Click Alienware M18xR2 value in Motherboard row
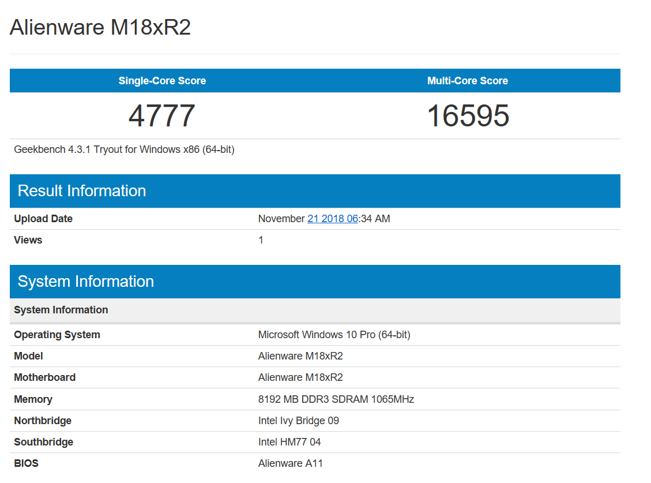The image size is (651, 483). click(x=300, y=377)
